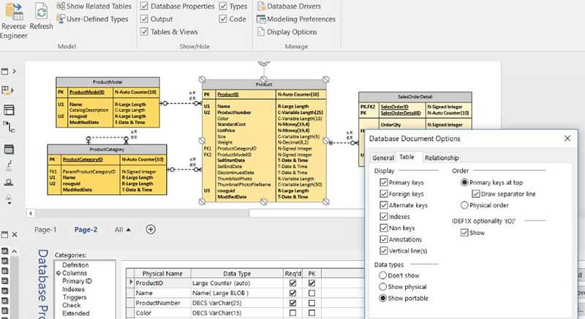Toggle PK checkbox for ProductNumber row

(312, 303)
